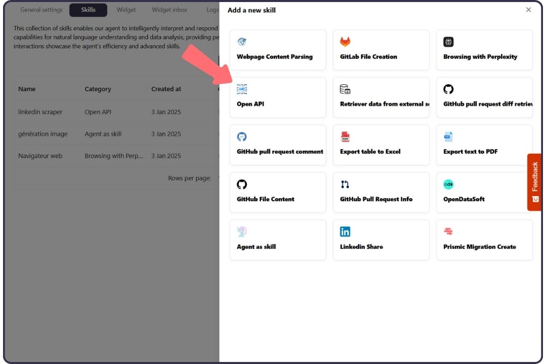This screenshot has width=546, height=364.
Task: Select GitHub pull request diff retriever skill
Action: (484, 98)
